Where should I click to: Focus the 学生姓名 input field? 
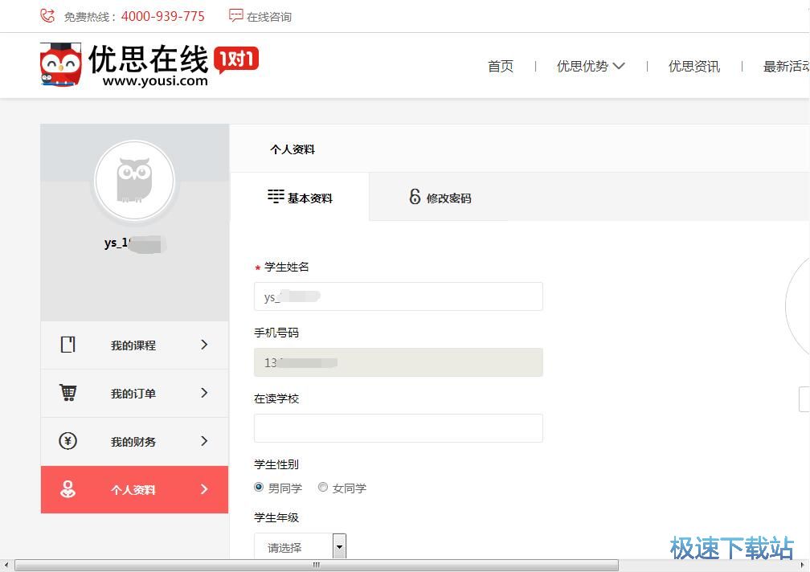(399, 296)
